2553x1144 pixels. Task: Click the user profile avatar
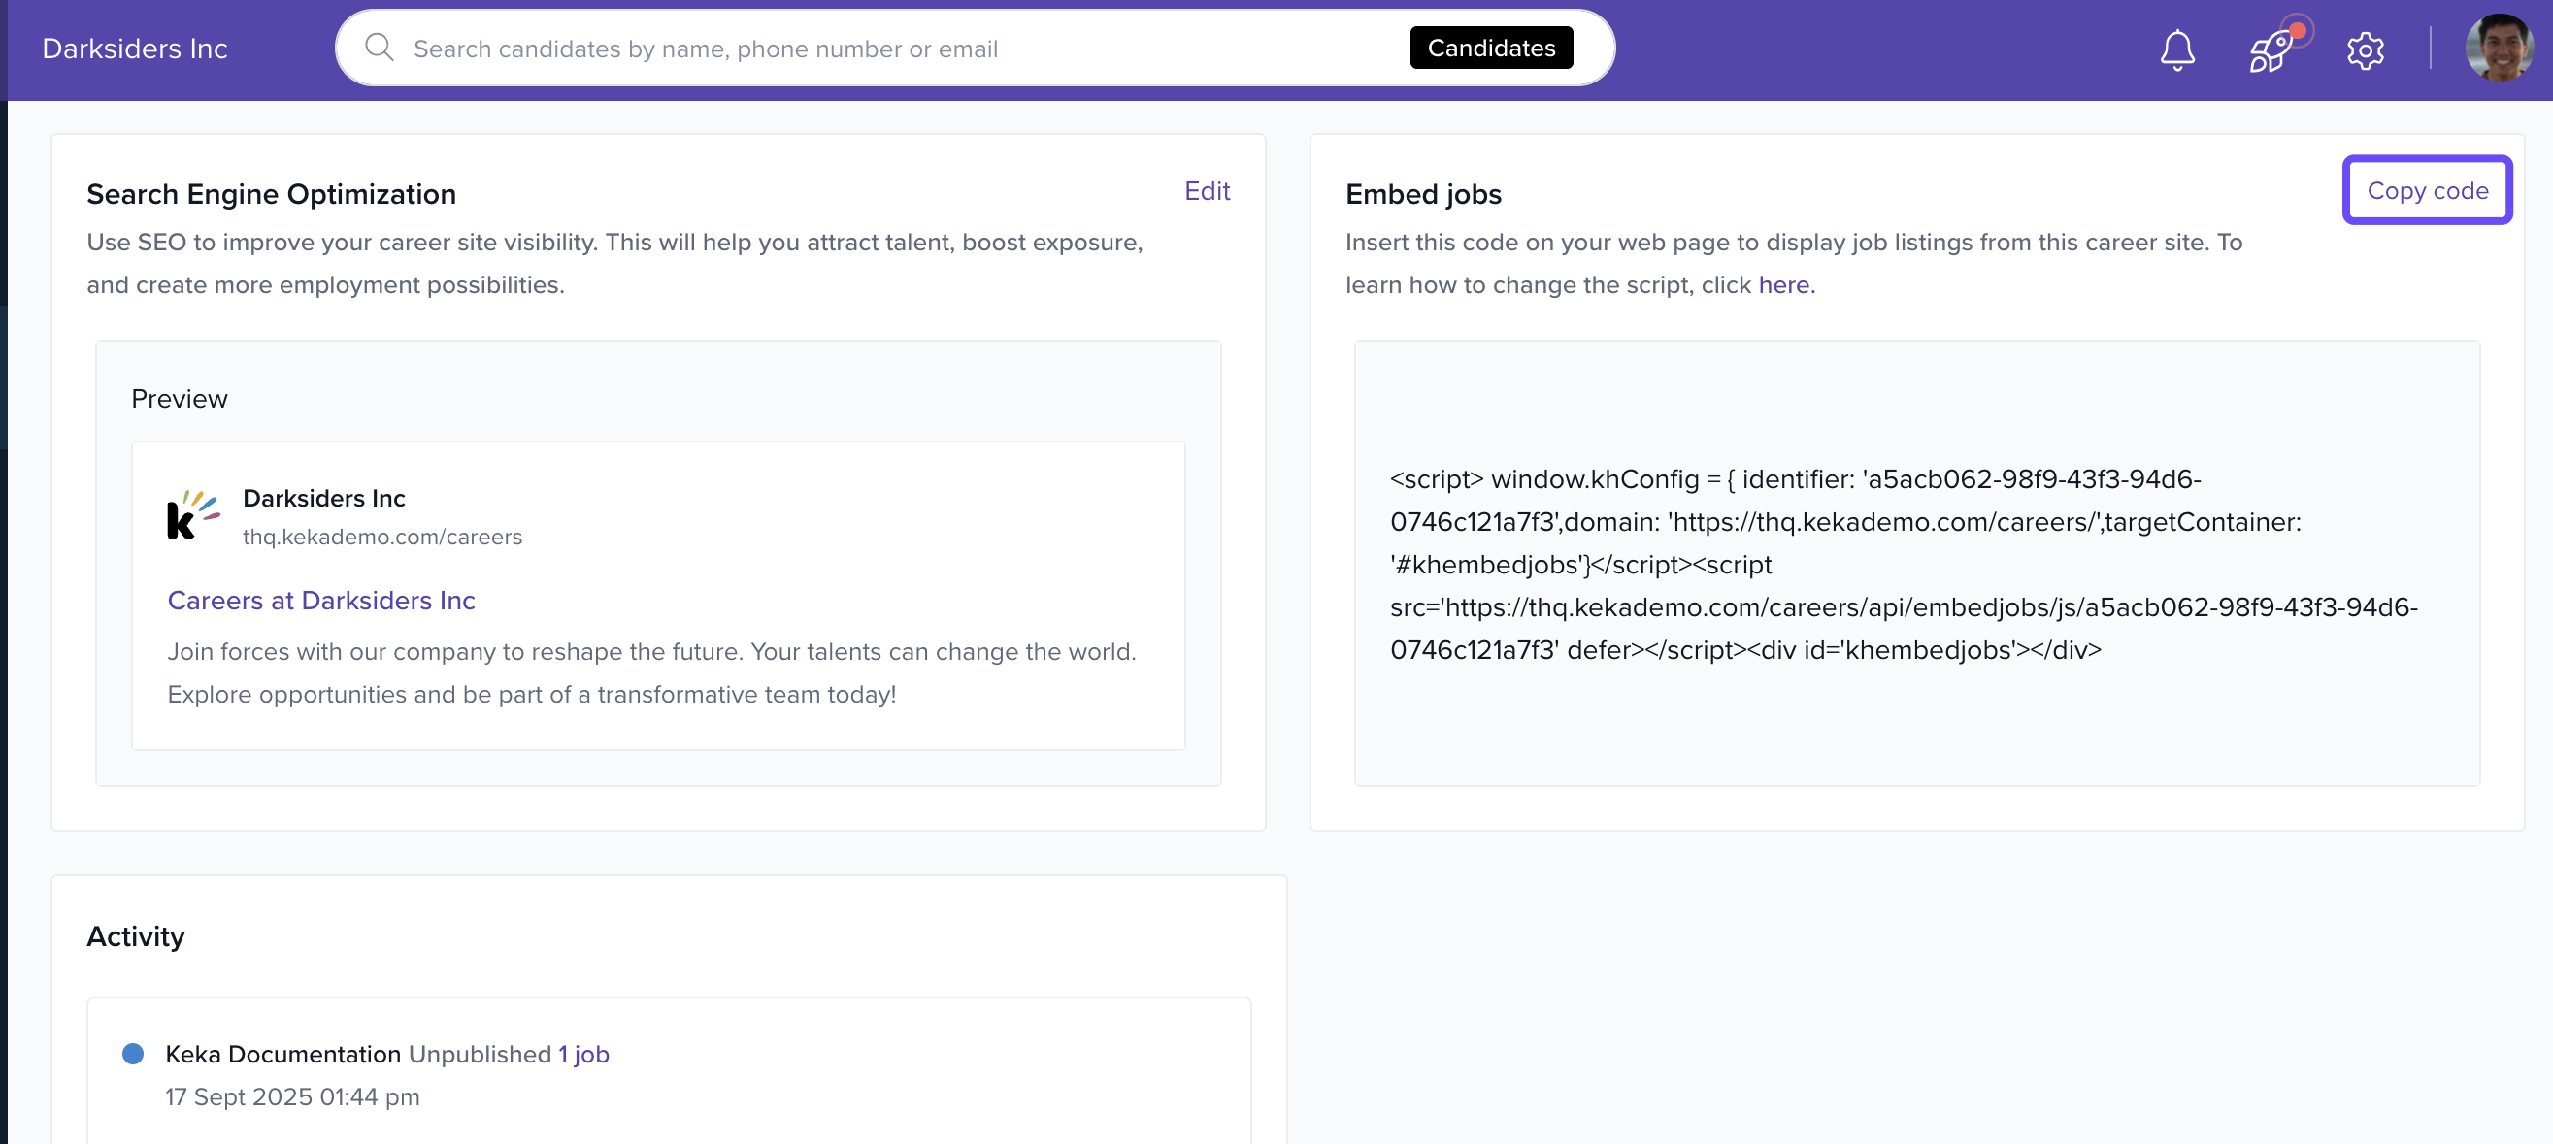pyautogui.click(x=2499, y=48)
